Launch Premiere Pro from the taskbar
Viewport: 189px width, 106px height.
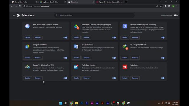(x=87, y=103)
